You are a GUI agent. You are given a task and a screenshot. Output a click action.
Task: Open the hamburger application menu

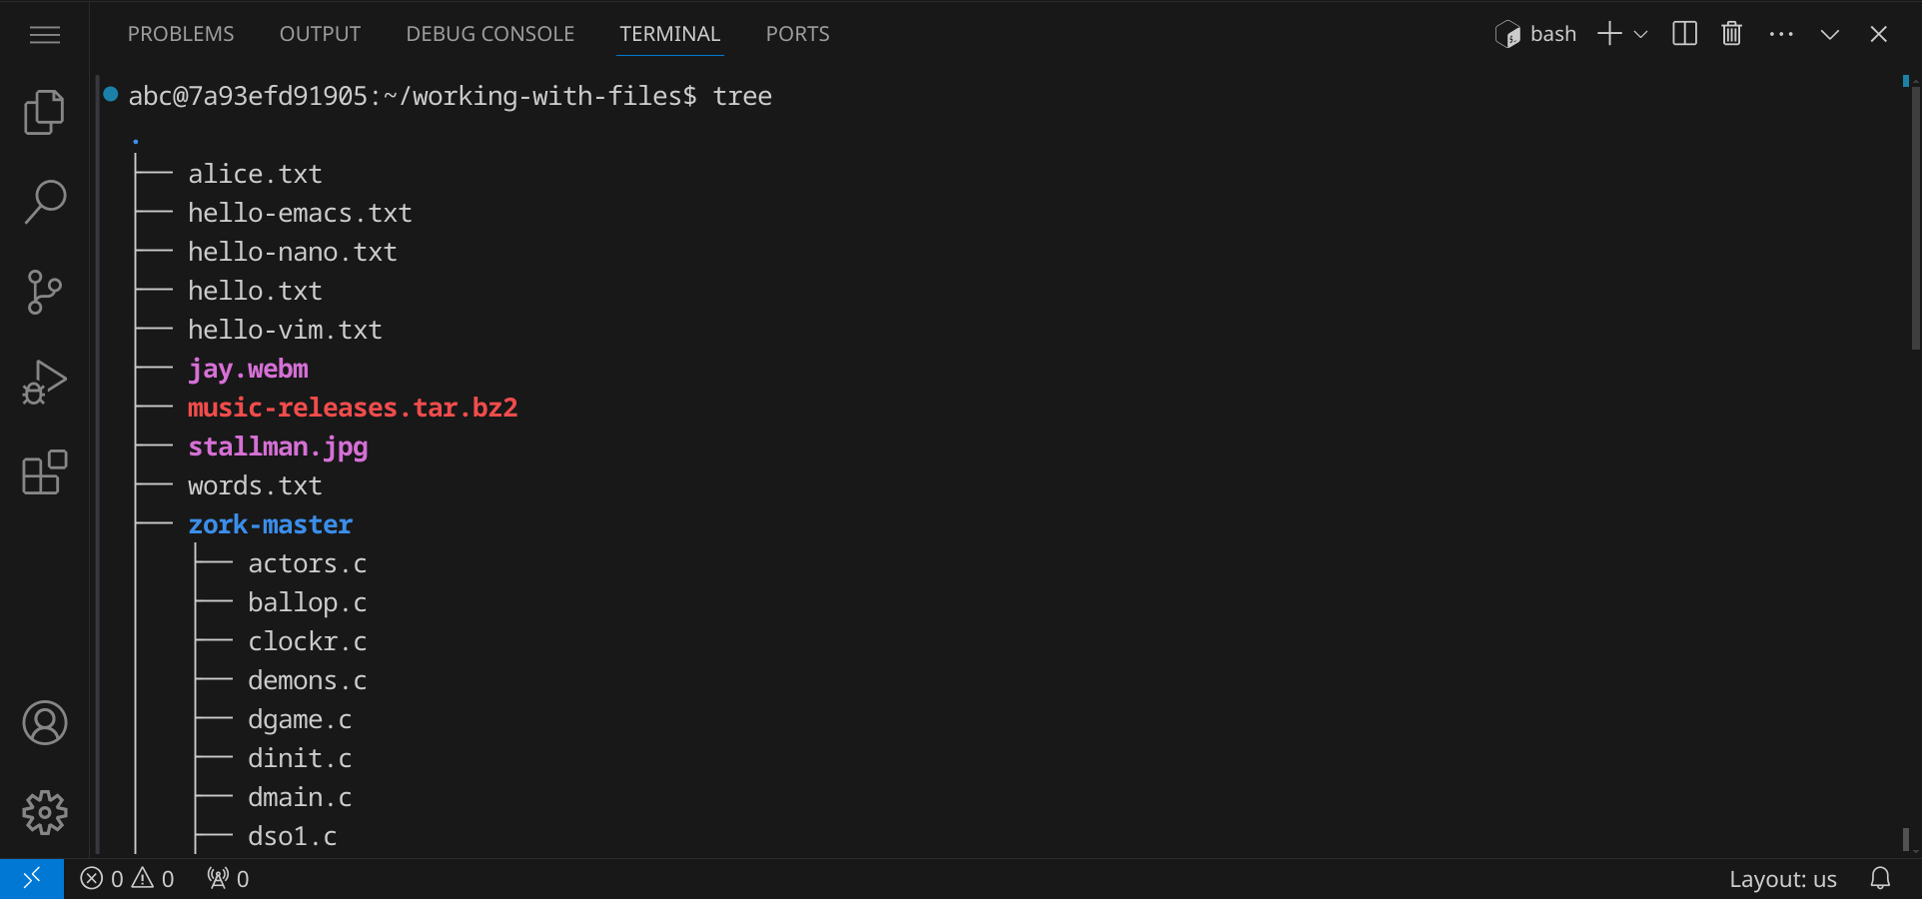pos(44,35)
